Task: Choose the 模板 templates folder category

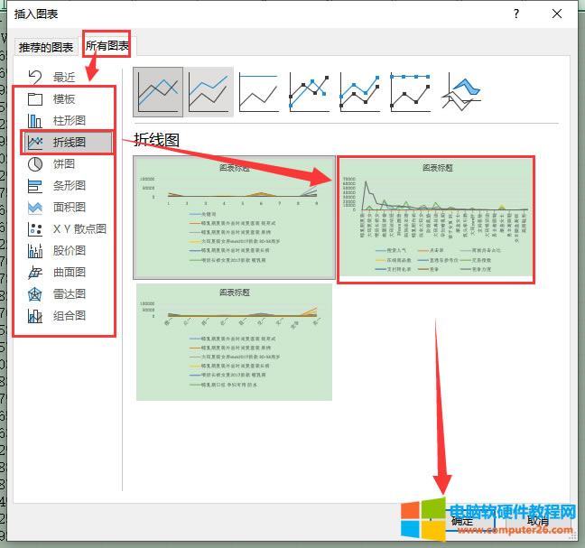Action: coord(63,99)
